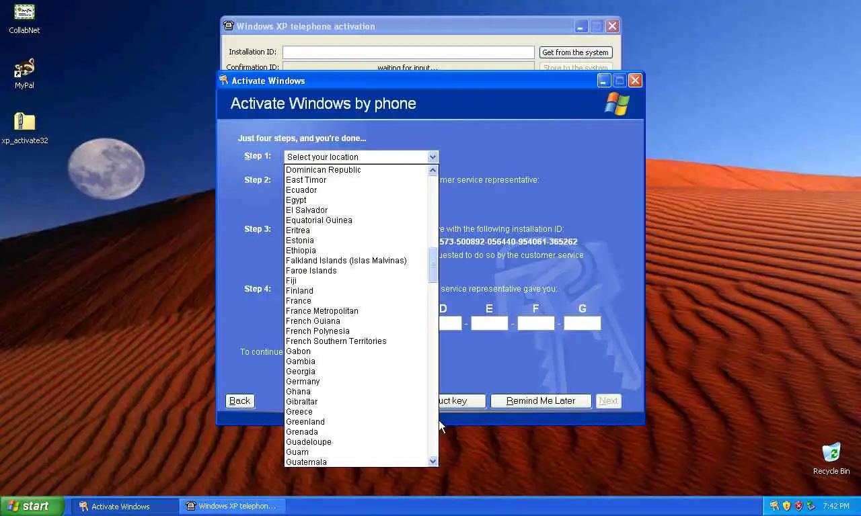This screenshot has height=516, width=861.
Task: Switch to Activate Windows taskbar button
Action: [125, 506]
